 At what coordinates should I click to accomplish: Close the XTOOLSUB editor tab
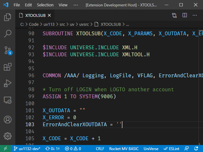click(50, 15)
